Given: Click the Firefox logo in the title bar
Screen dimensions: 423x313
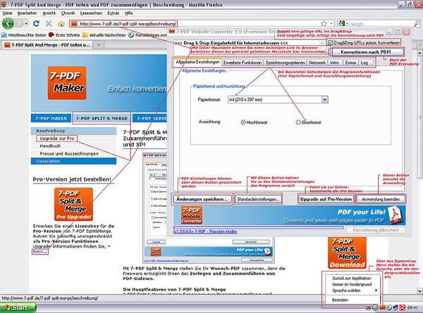Looking at the screenshot, I should (4, 4).
